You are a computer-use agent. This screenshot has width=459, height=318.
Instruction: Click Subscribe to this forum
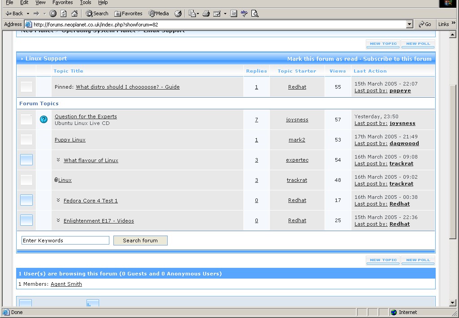pos(397,59)
